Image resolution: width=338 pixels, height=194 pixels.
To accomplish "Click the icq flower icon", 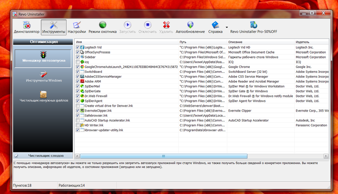I will pyautogui.click(x=82, y=62).
